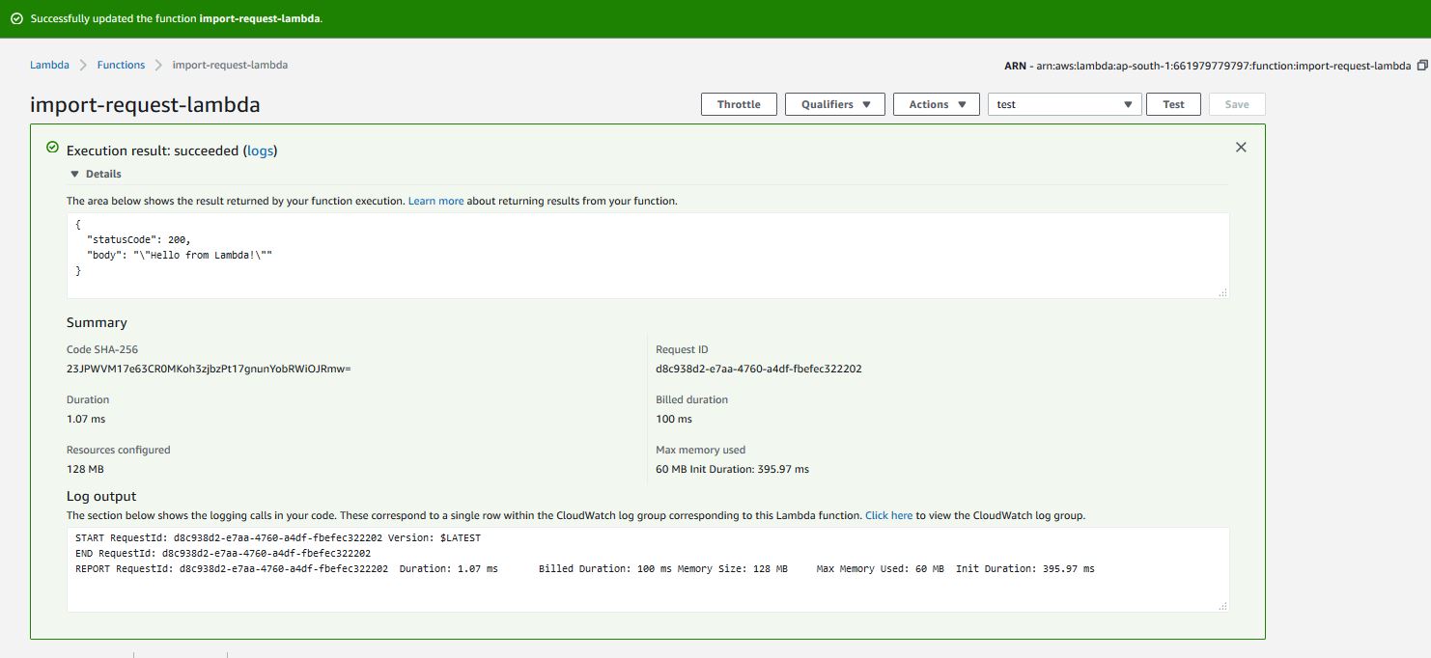Follow the Learn more link

pos(435,201)
